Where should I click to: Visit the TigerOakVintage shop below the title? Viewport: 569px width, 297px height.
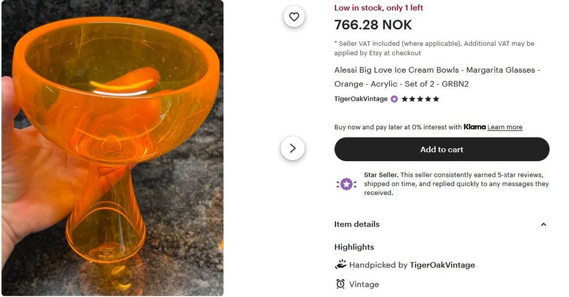pyautogui.click(x=360, y=99)
